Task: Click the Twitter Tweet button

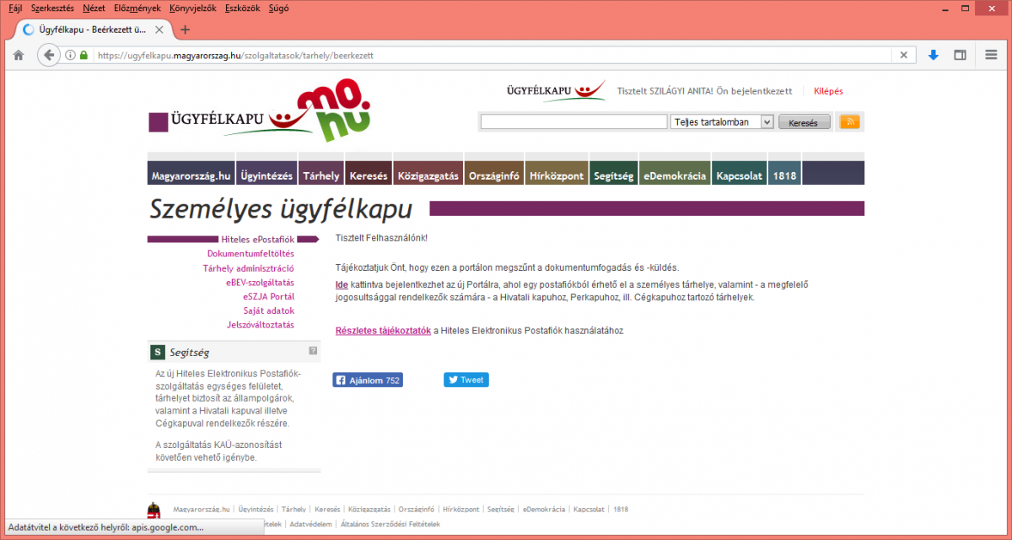Action: [466, 381]
